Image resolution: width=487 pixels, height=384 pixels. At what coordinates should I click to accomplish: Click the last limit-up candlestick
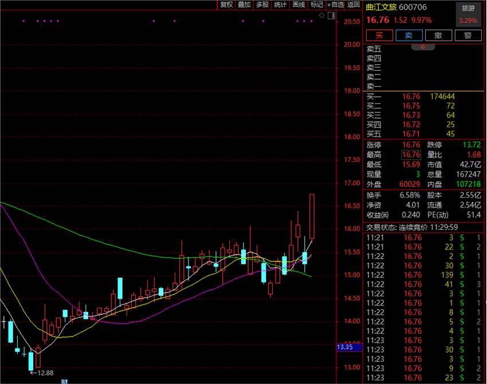click(x=312, y=216)
